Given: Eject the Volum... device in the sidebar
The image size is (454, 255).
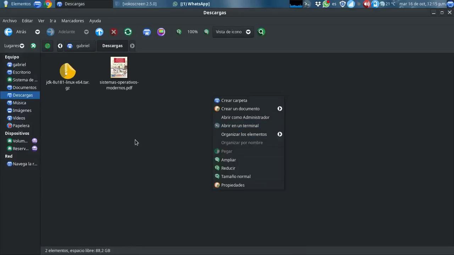Looking at the screenshot, I should [34, 141].
